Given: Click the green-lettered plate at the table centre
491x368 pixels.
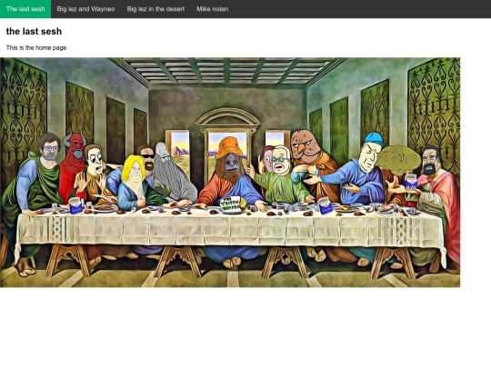Looking at the screenshot, I should click(233, 204).
